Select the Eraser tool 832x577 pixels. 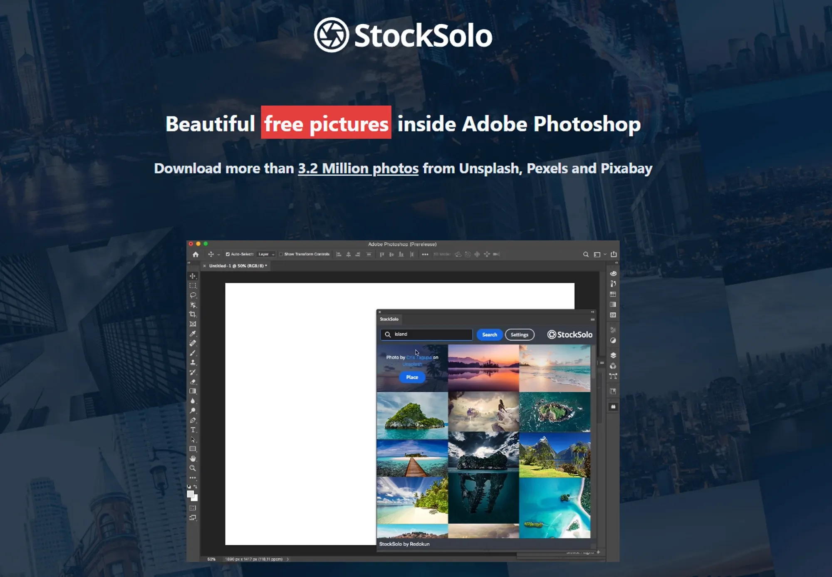pyautogui.click(x=193, y=381)
